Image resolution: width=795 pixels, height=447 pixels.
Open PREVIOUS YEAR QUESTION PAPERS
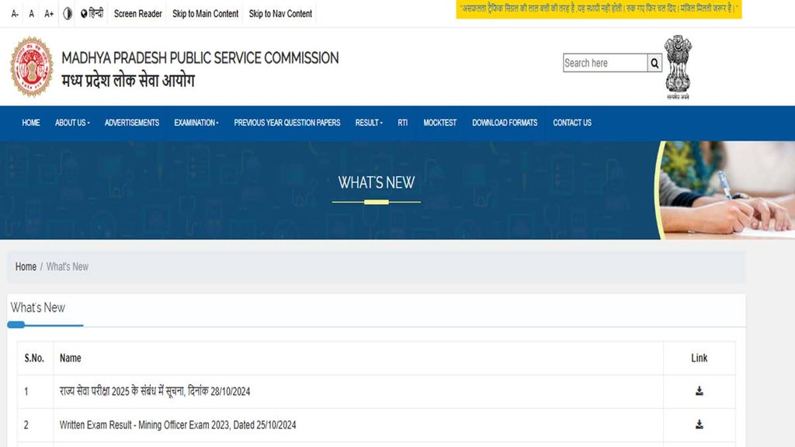(287, 123)
